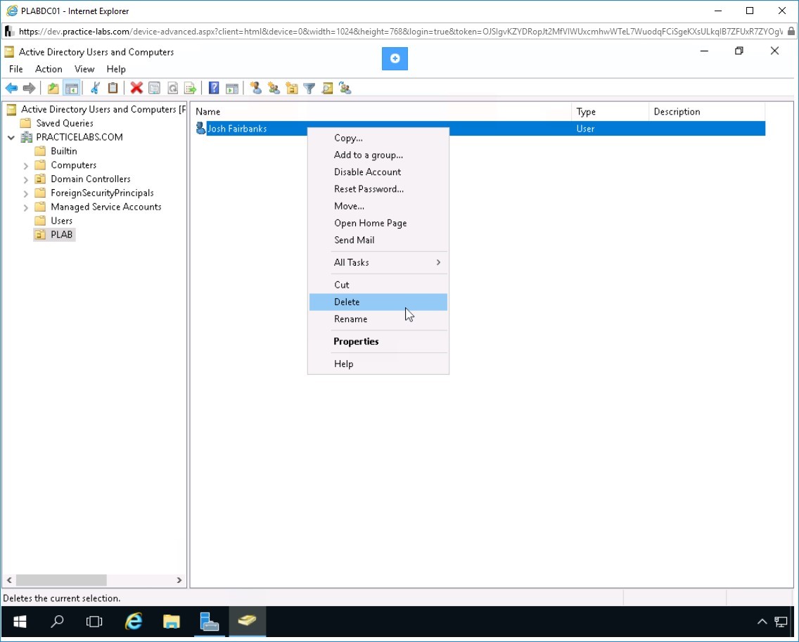Choose Copy... from the context menu
This screenshot has height=642, width=799.
click(378, 138)
